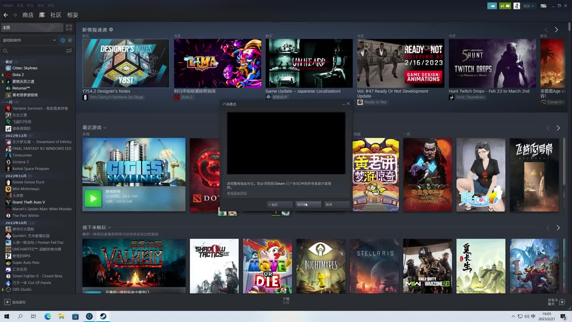
Task: Click the 添加游戏 add game label
Action: coord(19,302)
